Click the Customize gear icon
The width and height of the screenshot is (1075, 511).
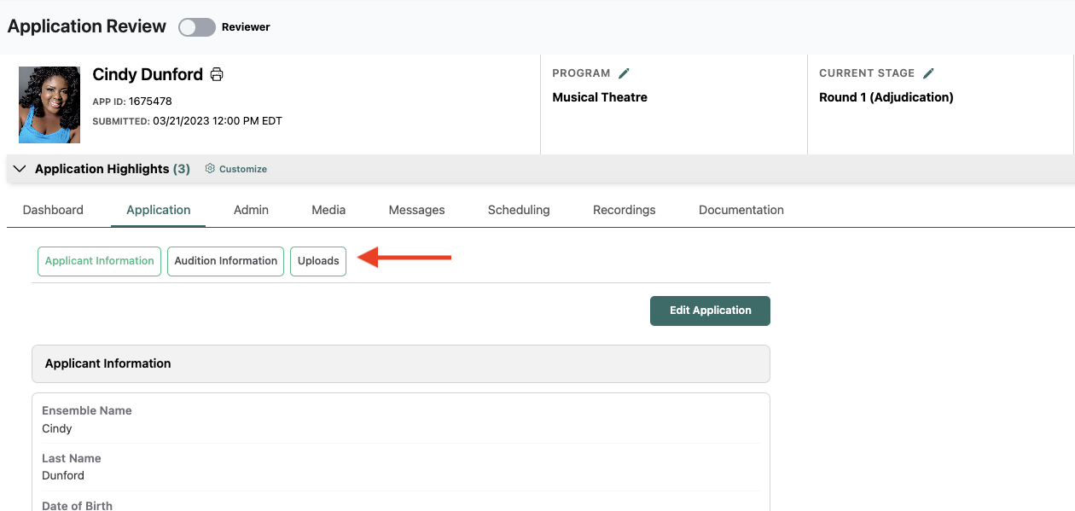click(210, 169)
